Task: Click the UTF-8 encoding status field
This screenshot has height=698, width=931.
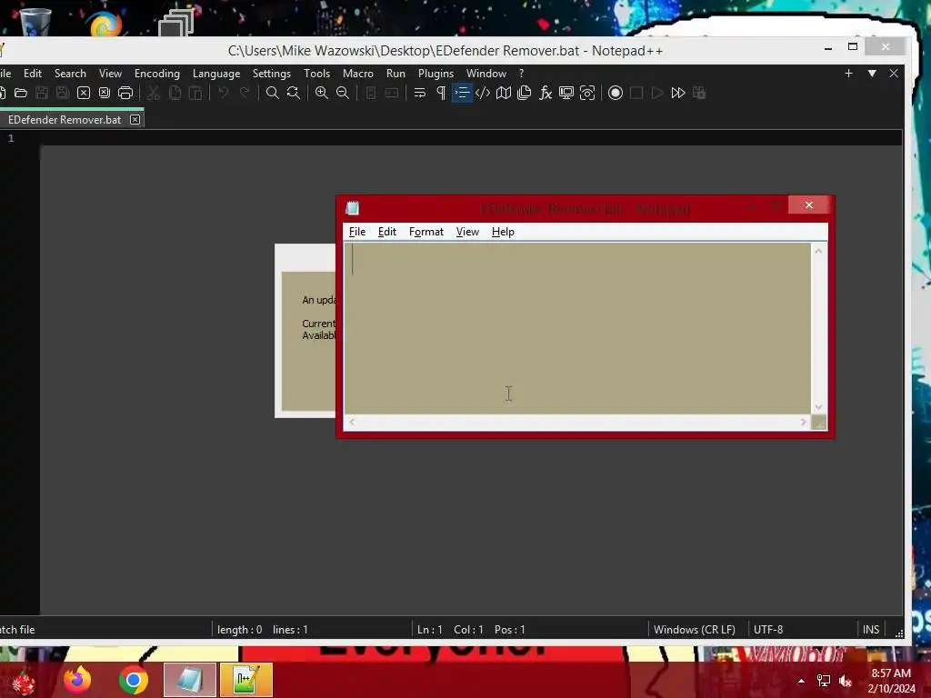Action: pyautogui.click(x=768, y=630)
